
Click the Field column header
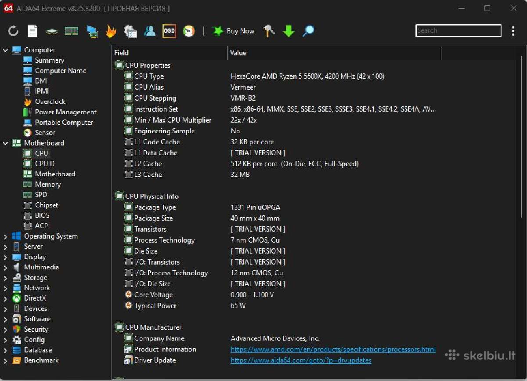170,53
